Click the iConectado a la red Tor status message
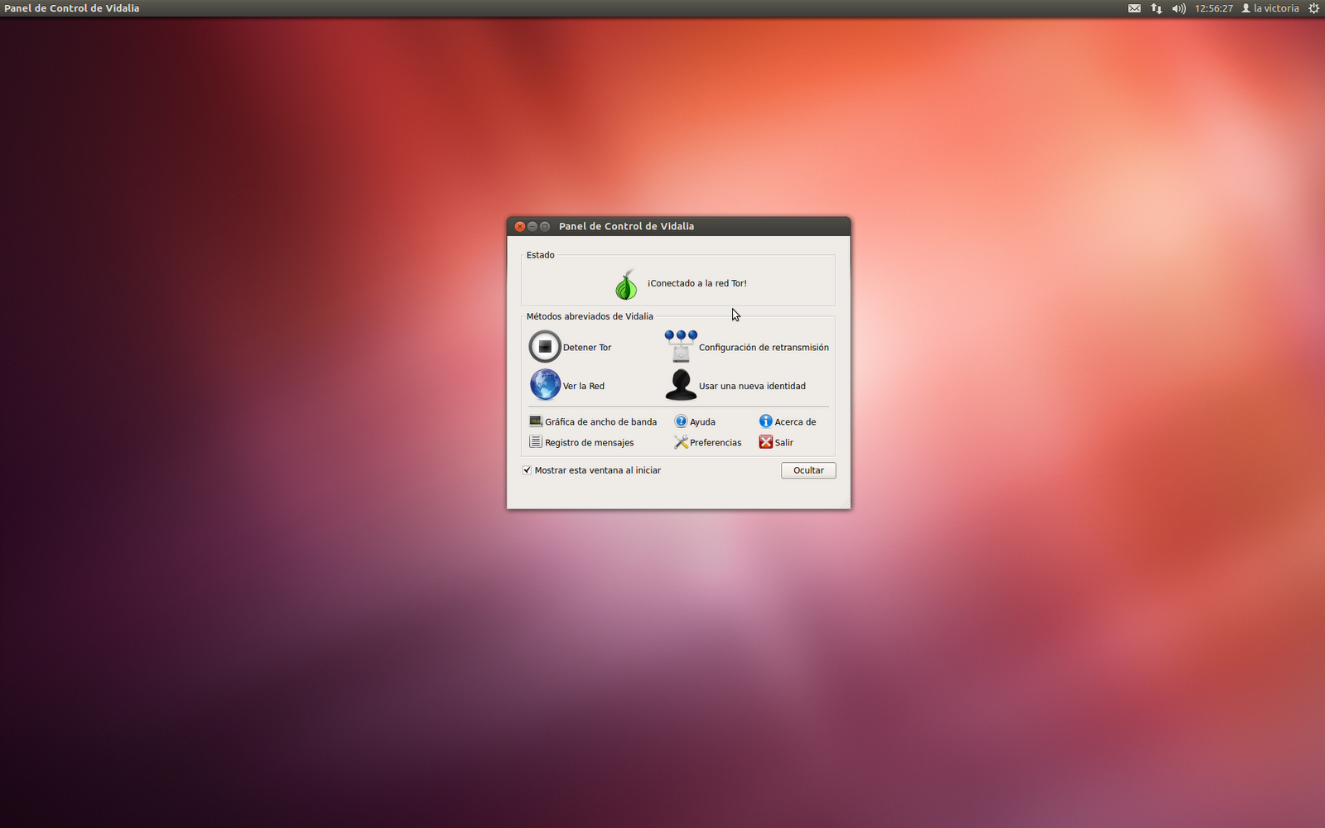This screenshot has height=828, width=1325. (699, 282)
